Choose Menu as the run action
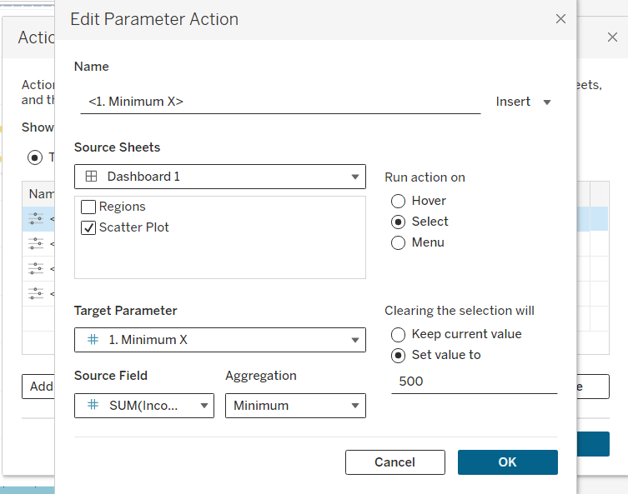628x494 pixels. [399, 243]
